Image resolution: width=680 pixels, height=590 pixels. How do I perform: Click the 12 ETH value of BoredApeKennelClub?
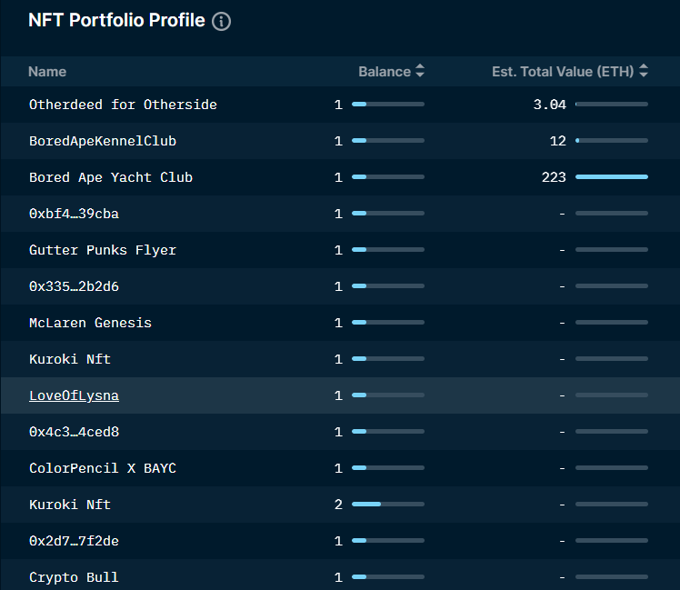[x=557, y=141]
